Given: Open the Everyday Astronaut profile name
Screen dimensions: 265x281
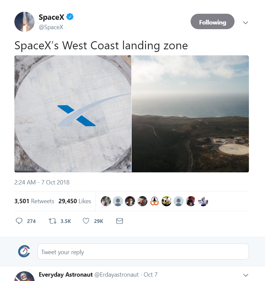Looking at the screenshot, I should (x=66, y=275).
